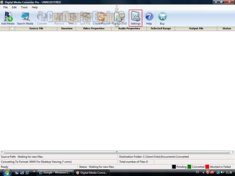Click the Status column header
Image resolution: width=235 pixels, height=176 pixels.
click(x=226, y=29)
